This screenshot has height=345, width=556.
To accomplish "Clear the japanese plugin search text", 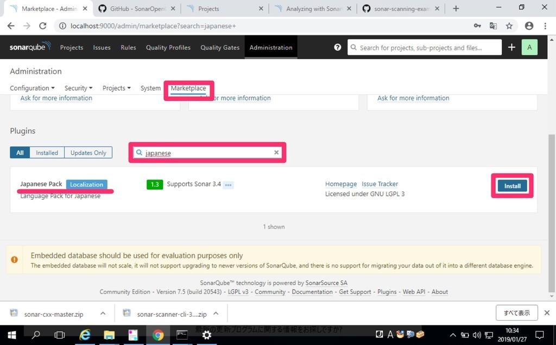I will tap(276, 152).
